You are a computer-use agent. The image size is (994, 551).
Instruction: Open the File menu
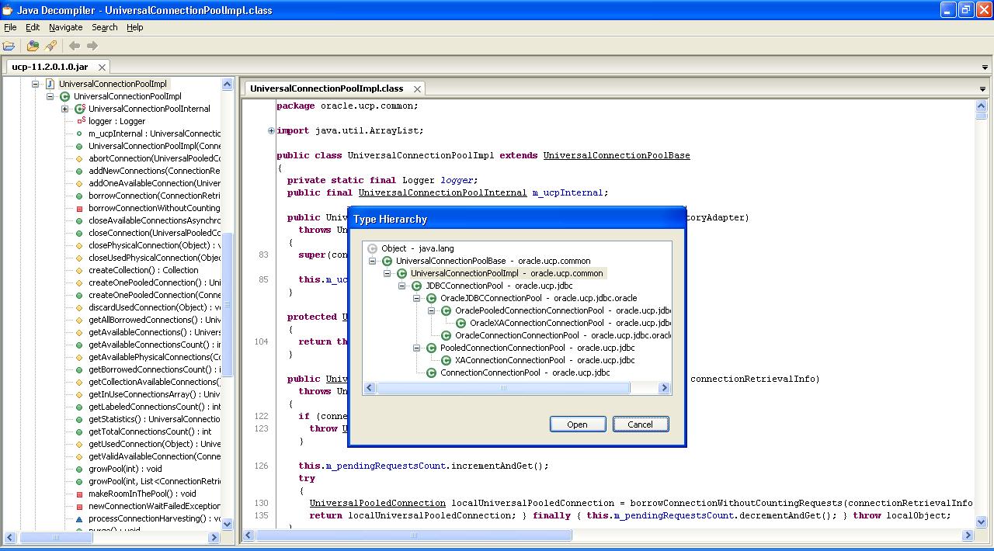[10, 27]
